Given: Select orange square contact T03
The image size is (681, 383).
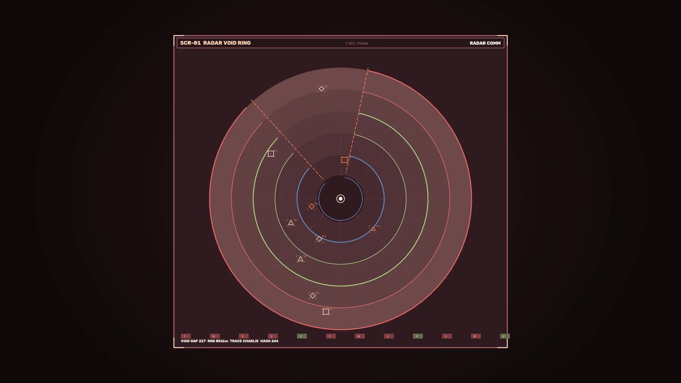Looking at the screenshot, I should [344, 160].
